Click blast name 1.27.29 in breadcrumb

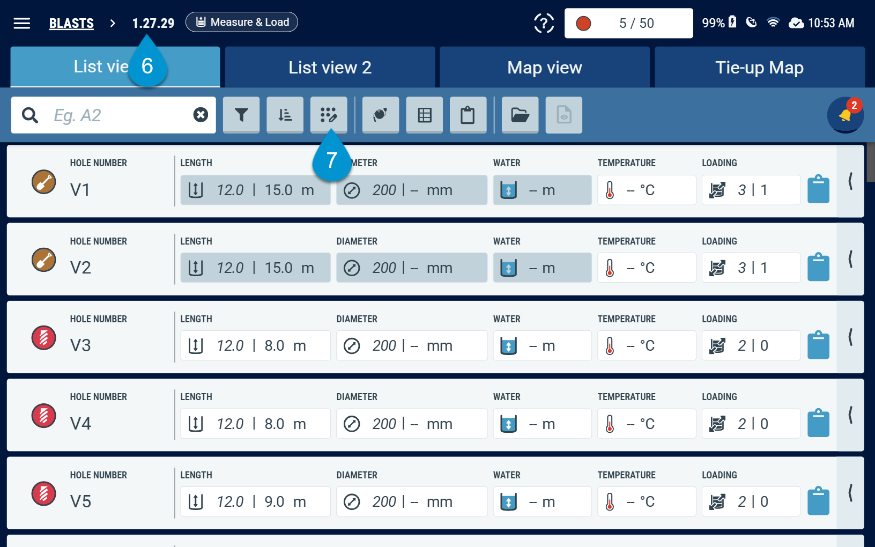coord(153,23)
